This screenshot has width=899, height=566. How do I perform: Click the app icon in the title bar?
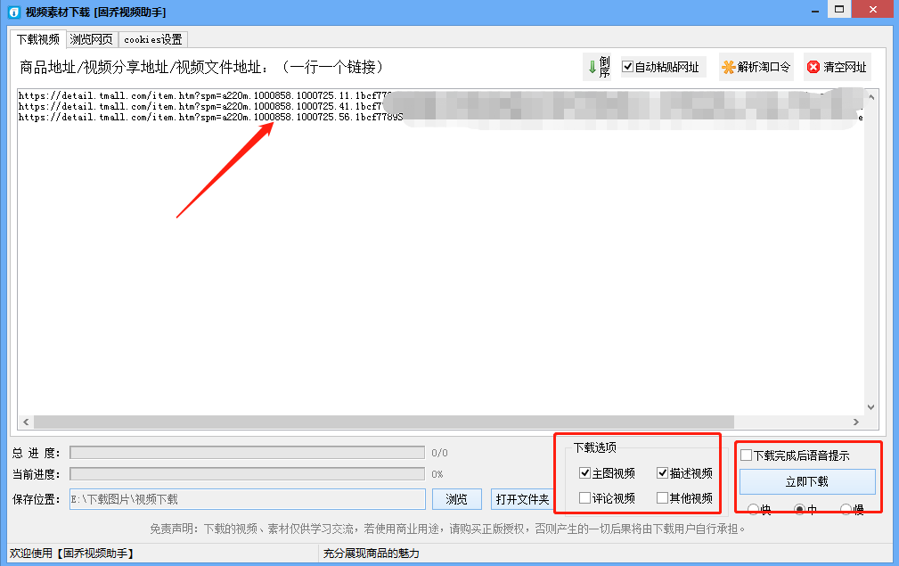click(13, 12)
